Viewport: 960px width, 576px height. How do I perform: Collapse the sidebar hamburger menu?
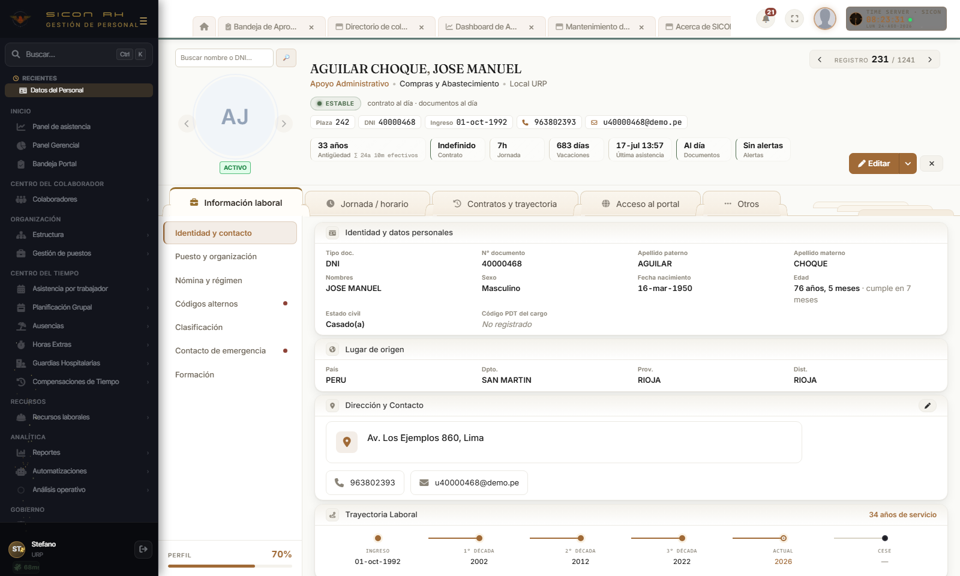pos(143,21)
